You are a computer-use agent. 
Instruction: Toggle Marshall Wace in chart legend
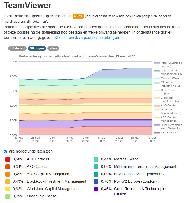click(167, 78)
